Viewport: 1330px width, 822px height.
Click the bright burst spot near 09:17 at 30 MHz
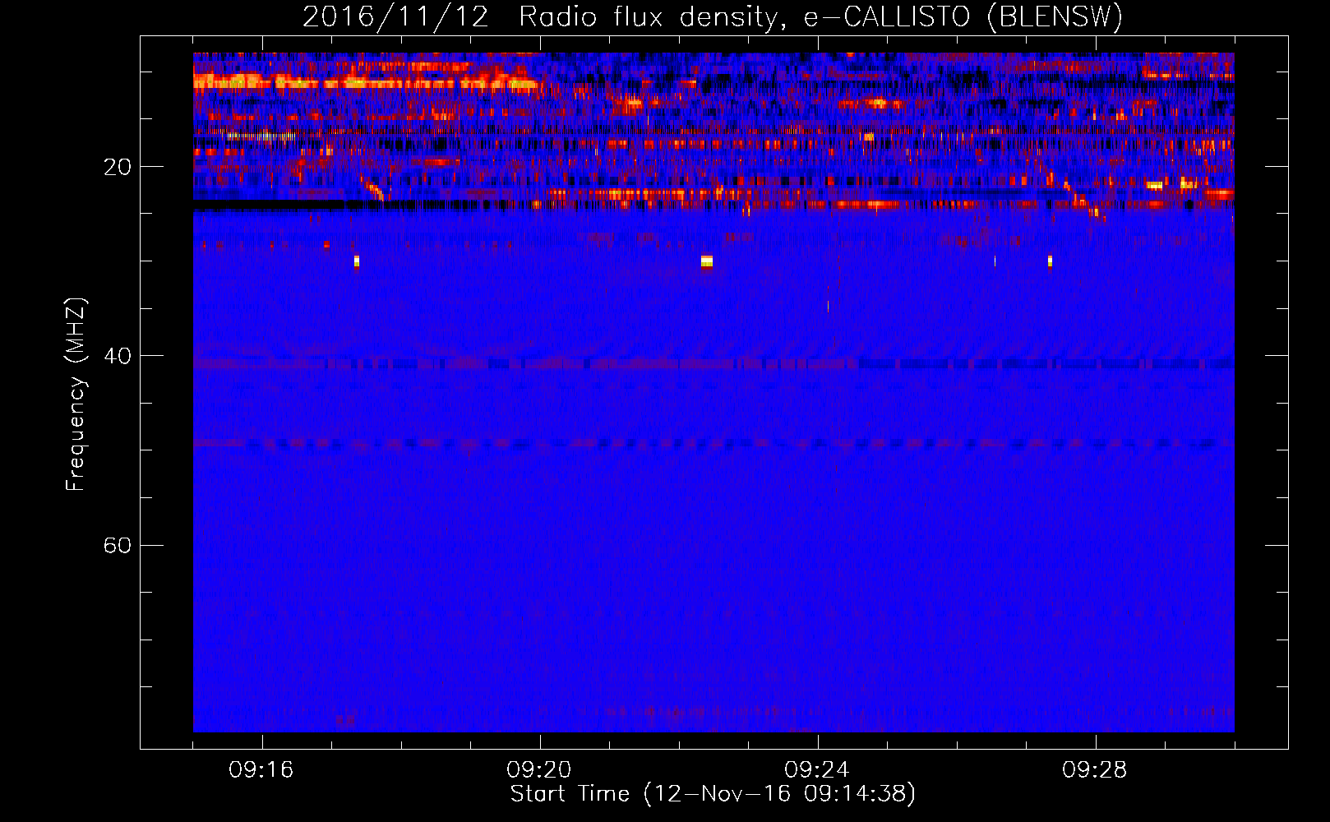tap(357, 261)
